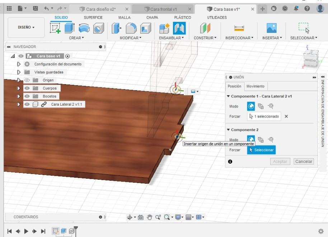Click the Cancelar button
Image resolution: width=328 pixels, height=237 pixels.
[x=304, y=161]
